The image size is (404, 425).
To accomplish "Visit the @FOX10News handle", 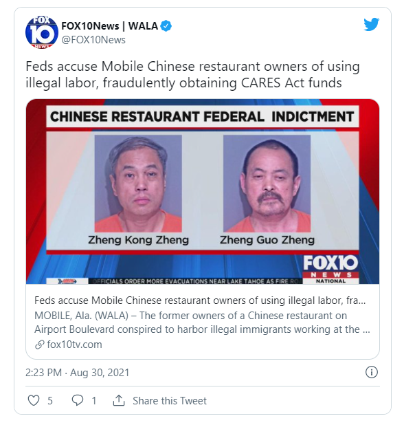I will point(93,40).
